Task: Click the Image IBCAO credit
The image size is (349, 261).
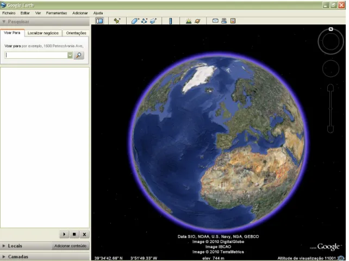Action: click(x=218, y=247)
